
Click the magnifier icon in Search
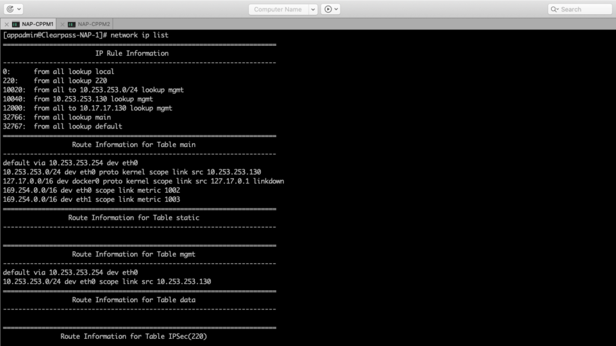click(x=554, y=10)
